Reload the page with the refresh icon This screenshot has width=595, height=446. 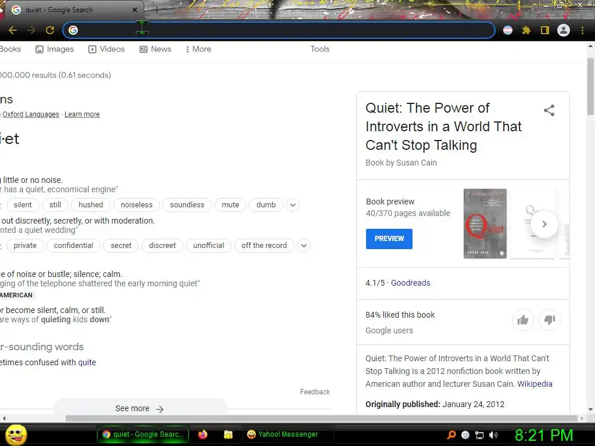click(x=50, y=30)
